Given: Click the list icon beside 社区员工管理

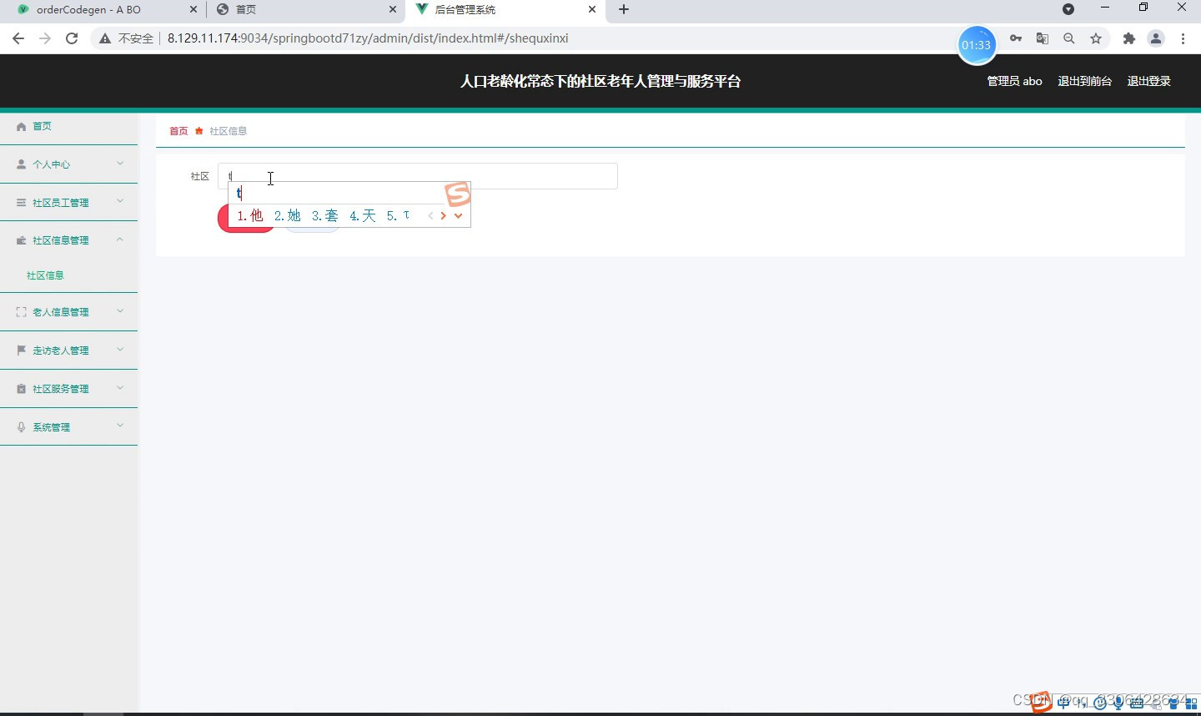Looking at the screenshot, I should tap(21, 202).
